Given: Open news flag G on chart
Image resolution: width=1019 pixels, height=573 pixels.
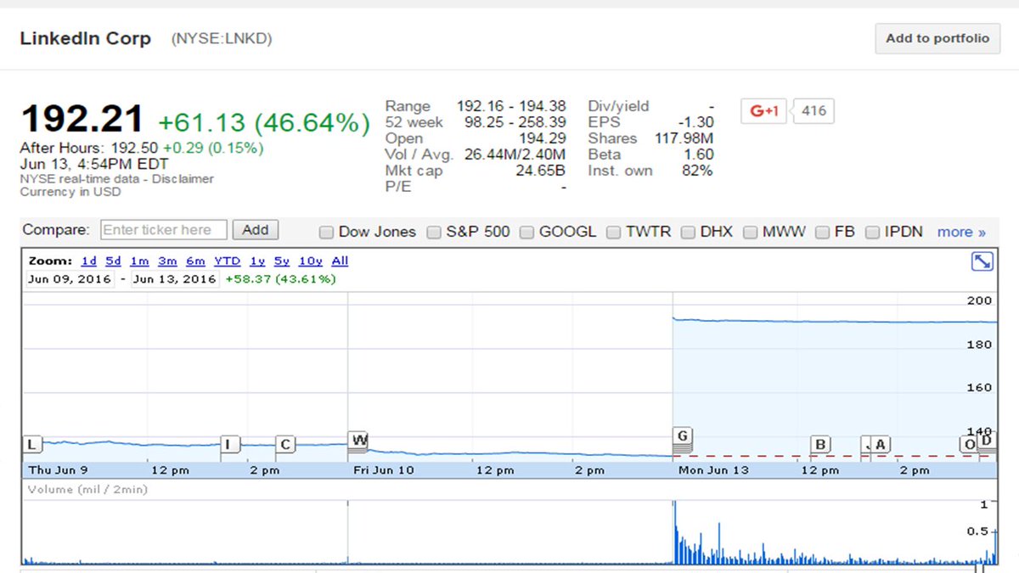Looking at the screenshot, I should (x=683, y=436).
